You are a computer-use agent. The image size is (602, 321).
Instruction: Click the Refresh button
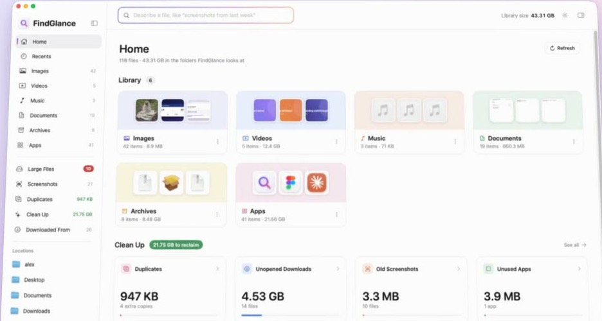(x=562, y=48)
